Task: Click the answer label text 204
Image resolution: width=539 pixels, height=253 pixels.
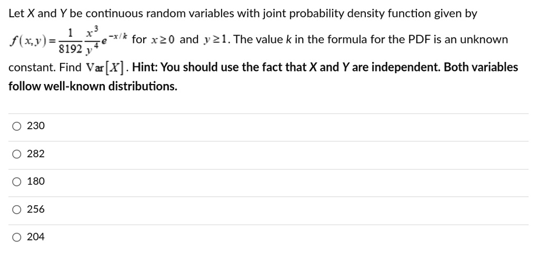Action: point(36,237)
